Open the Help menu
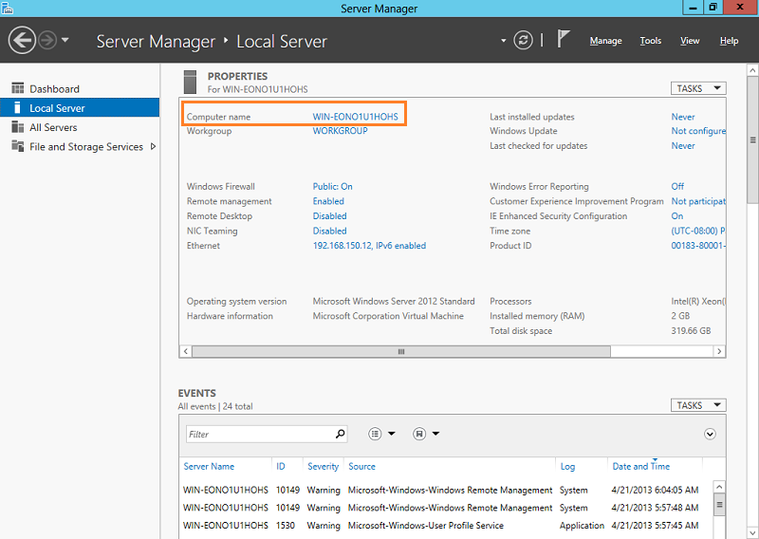Screen dimensions: 759x539 [729, 41]
